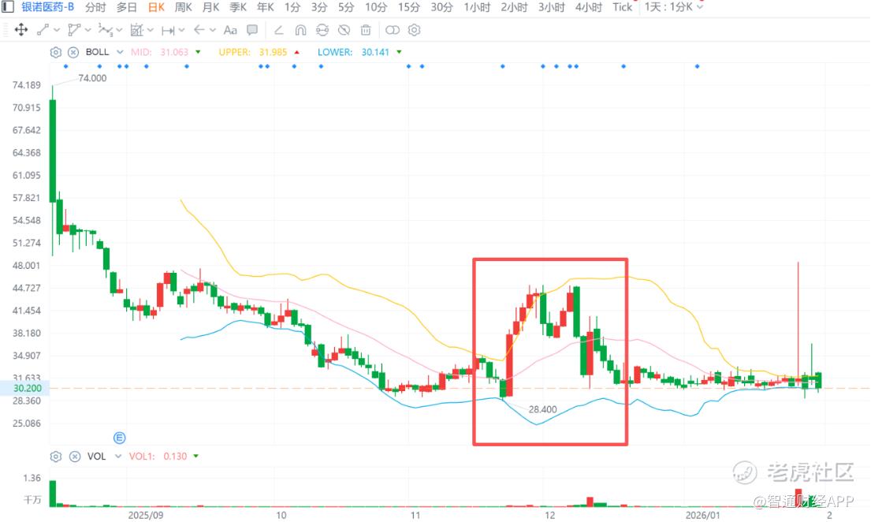Select the 3分 interval

point(319,7)
